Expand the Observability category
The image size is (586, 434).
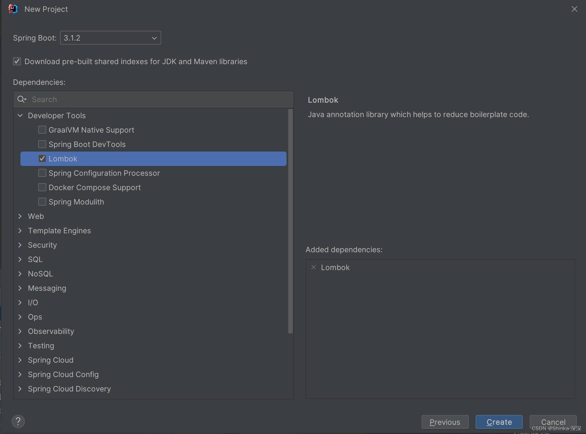(20, 331)
